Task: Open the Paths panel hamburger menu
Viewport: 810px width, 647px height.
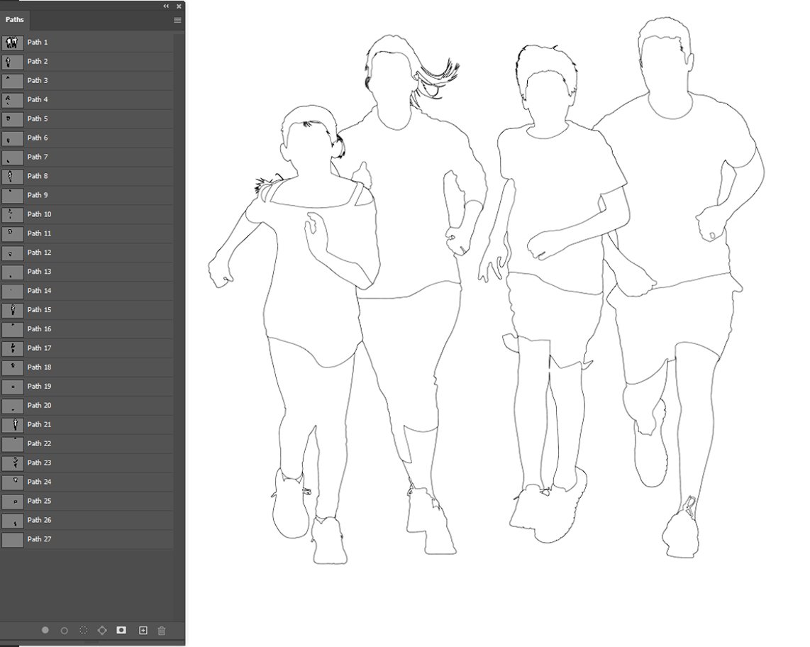Action: pos(177,20)
